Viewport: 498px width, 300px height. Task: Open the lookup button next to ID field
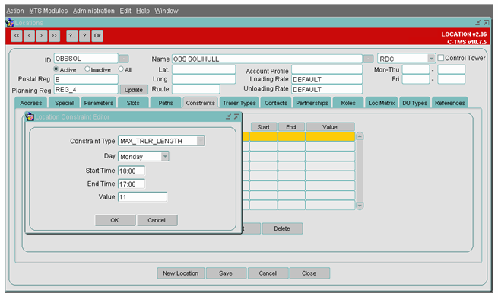(123, 59)
